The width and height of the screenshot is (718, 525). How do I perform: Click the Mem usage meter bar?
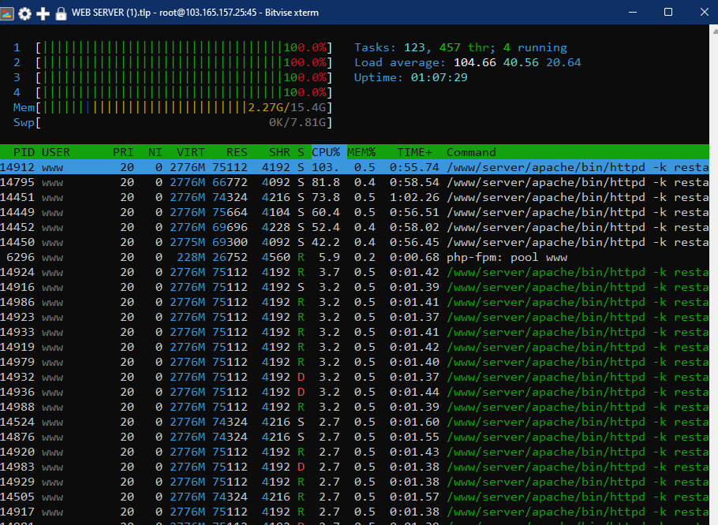pos(184,107)
